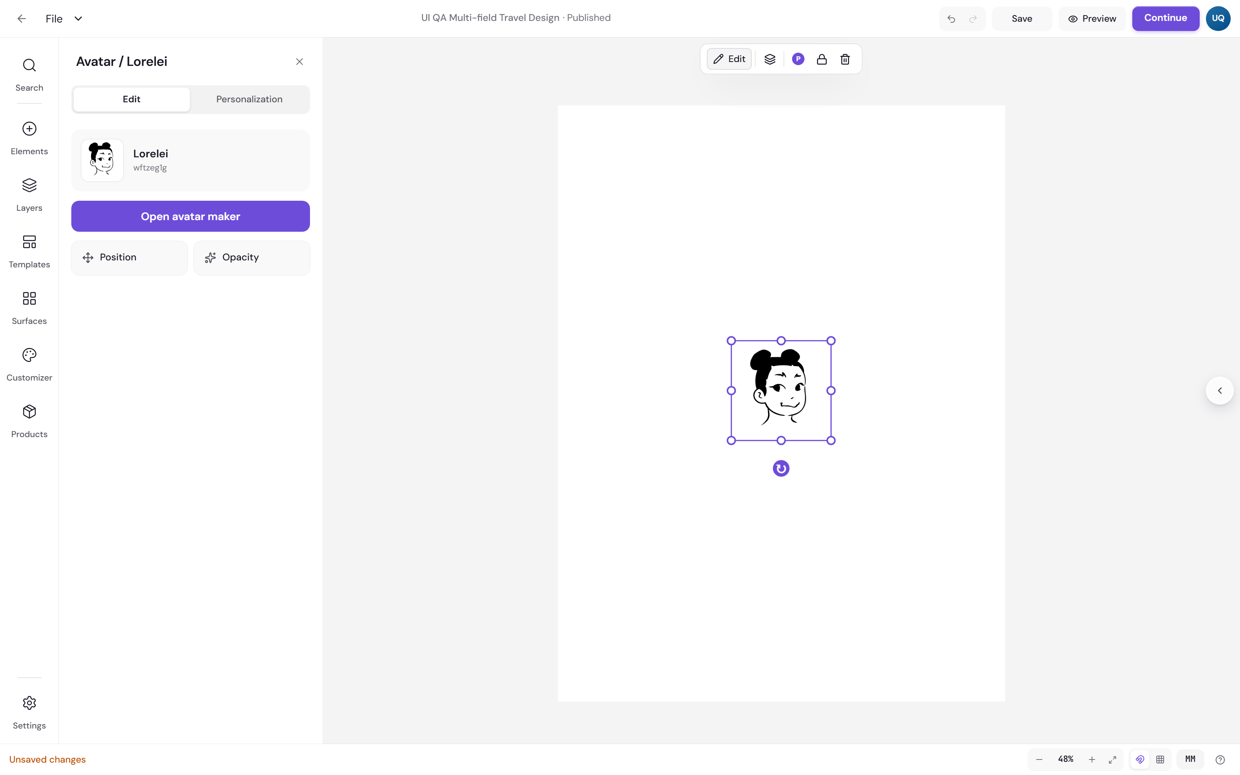Image resolution: width=1240 pixels, height=775 pixels.
Task: Click the undo arrow
Action: tap(952, 19)
